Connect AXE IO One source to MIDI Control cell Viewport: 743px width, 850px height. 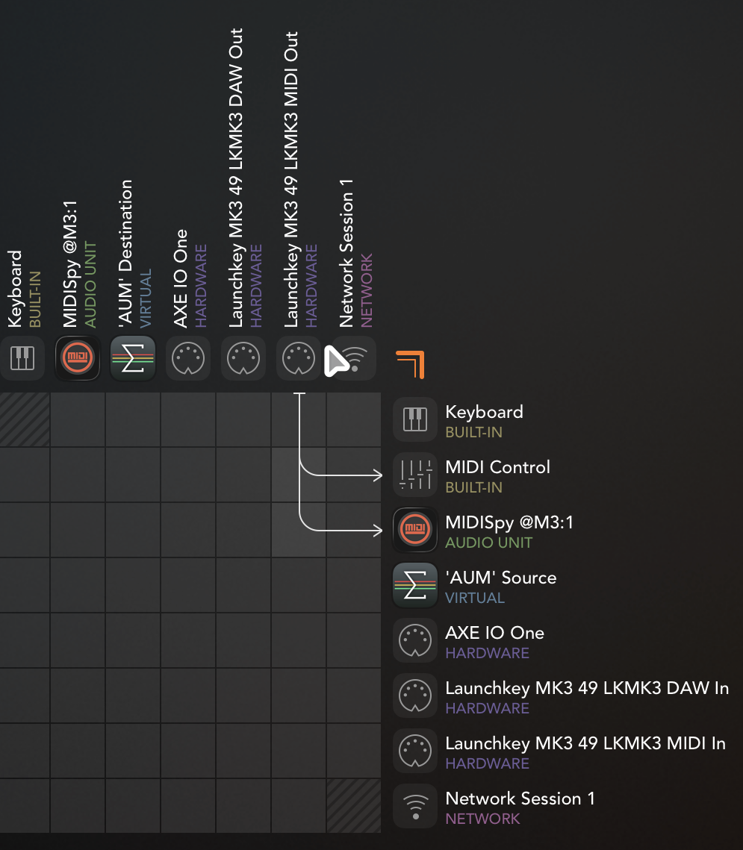(188, 475)
